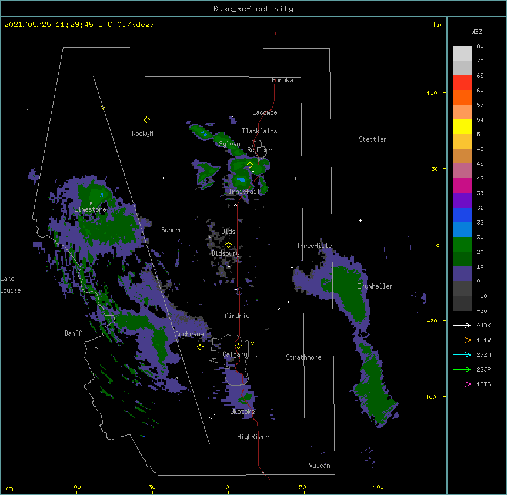Select the Lacombe city label
The width and height of the screenshot is (507, 495).
click(265, 112)
